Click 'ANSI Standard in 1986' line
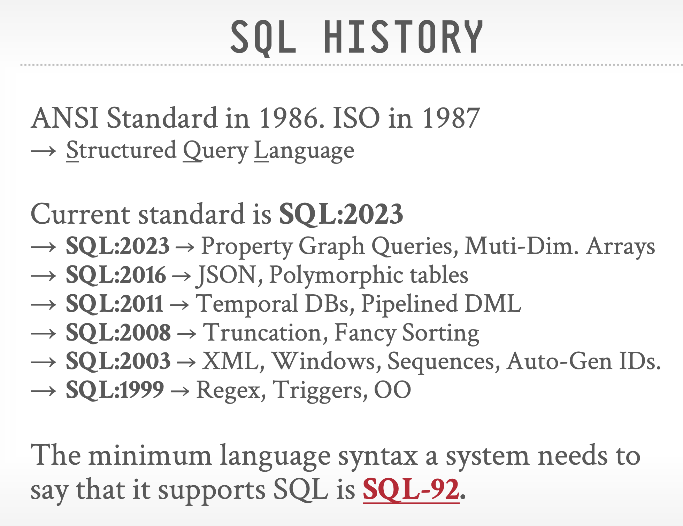 pyautogui.click(x=255, y=118)
